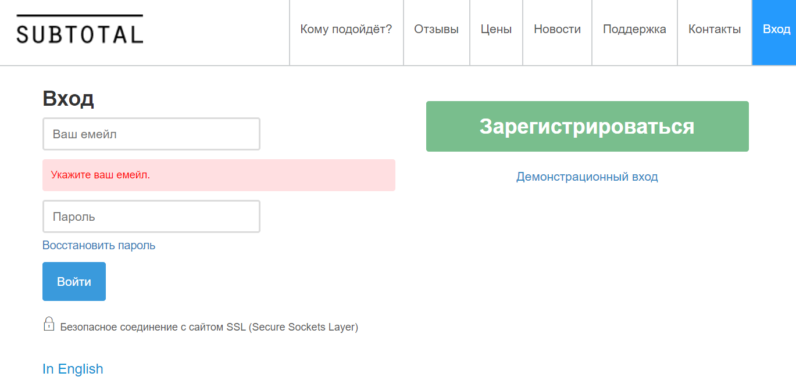
Task: Focus the Пароль password field
Action: pyautogui.click(x=151, y=217)
